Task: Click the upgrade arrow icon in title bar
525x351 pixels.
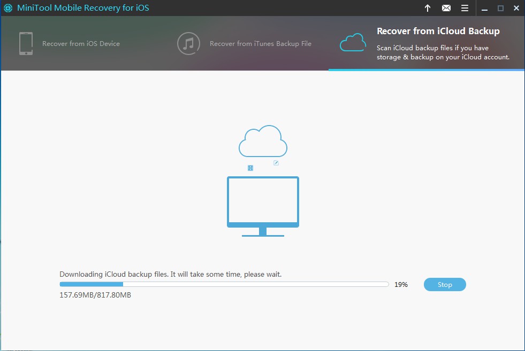Action: pos(428,8)
